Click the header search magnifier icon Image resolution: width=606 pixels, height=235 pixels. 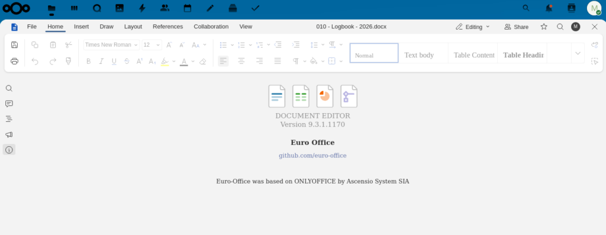pos(560,27)
